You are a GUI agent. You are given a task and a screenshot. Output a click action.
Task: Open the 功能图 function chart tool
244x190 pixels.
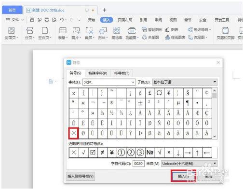pos(132,33)
